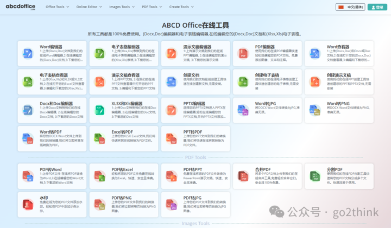
Task: Expand the PDF Tools nav menu
Action: (152, 7)
